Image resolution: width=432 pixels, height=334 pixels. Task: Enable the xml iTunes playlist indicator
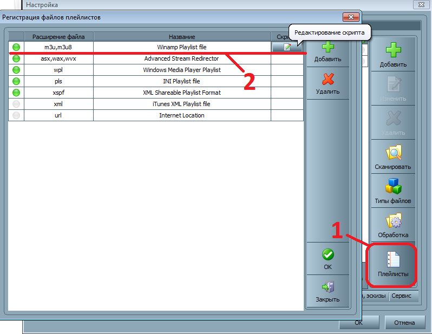(16, 104)
